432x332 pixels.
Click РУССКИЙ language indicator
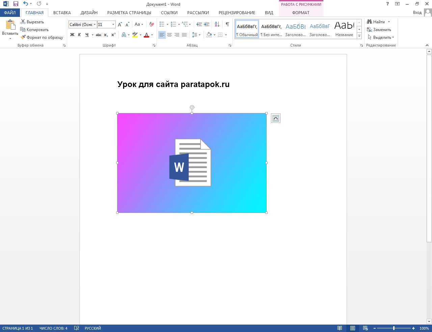93,328
